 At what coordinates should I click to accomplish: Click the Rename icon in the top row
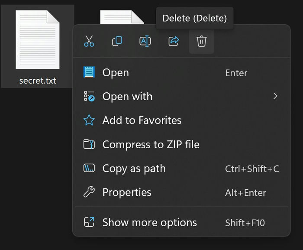(145, 41)
